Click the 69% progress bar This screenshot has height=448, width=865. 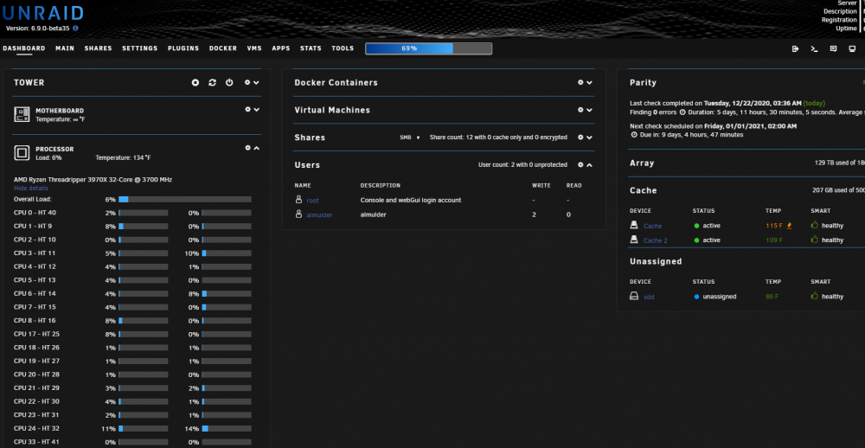point(429,48)
